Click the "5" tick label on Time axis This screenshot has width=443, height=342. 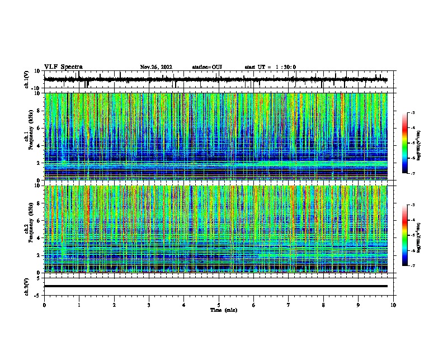tap(219, 305)
